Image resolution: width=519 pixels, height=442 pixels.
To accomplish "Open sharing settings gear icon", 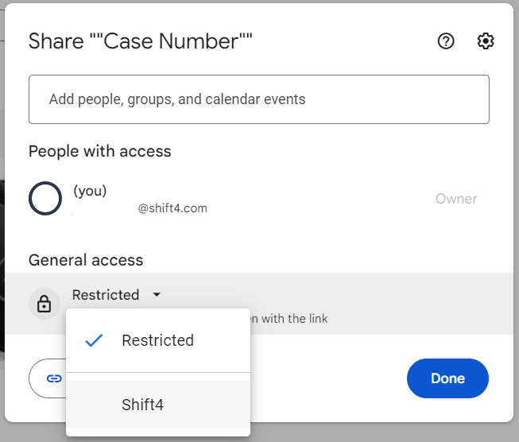I will tap(486, 41).
